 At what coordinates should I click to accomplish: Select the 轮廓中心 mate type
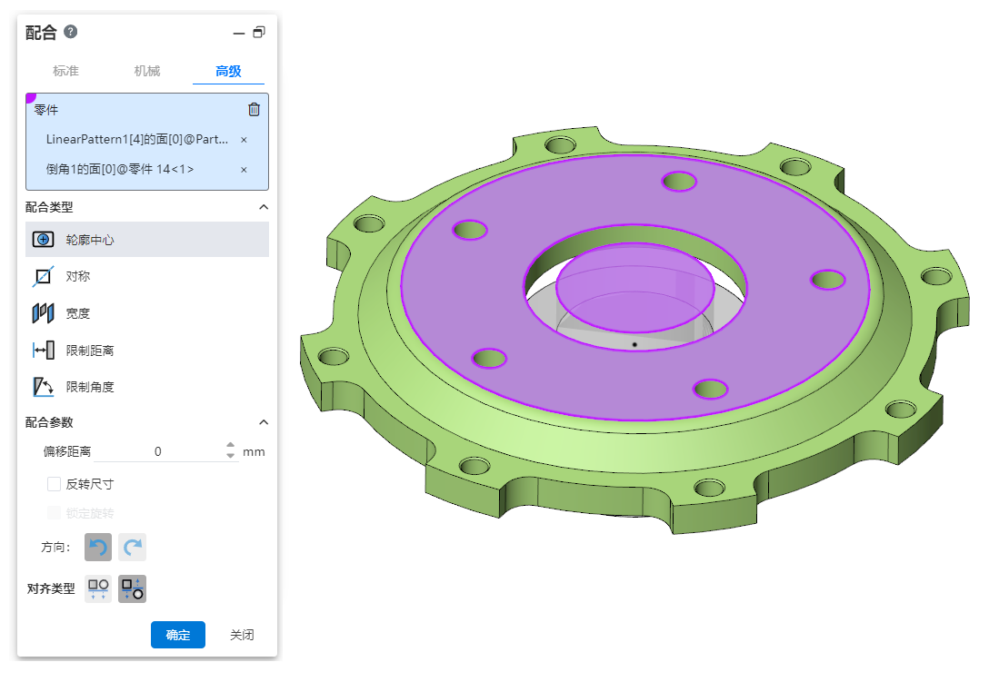click(90, 240)
